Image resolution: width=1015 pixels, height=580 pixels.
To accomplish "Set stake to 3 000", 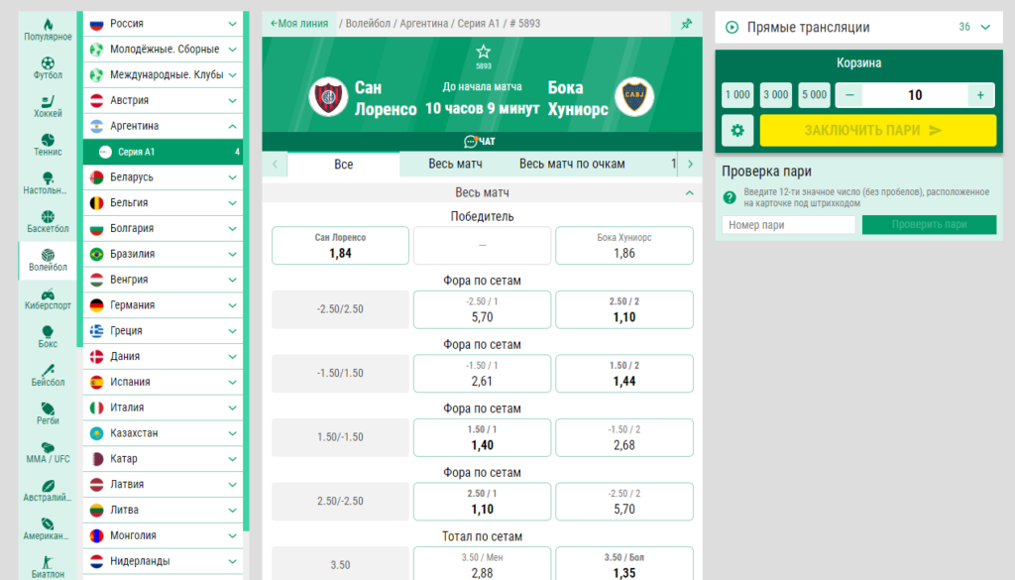I will tap(775, 95).
